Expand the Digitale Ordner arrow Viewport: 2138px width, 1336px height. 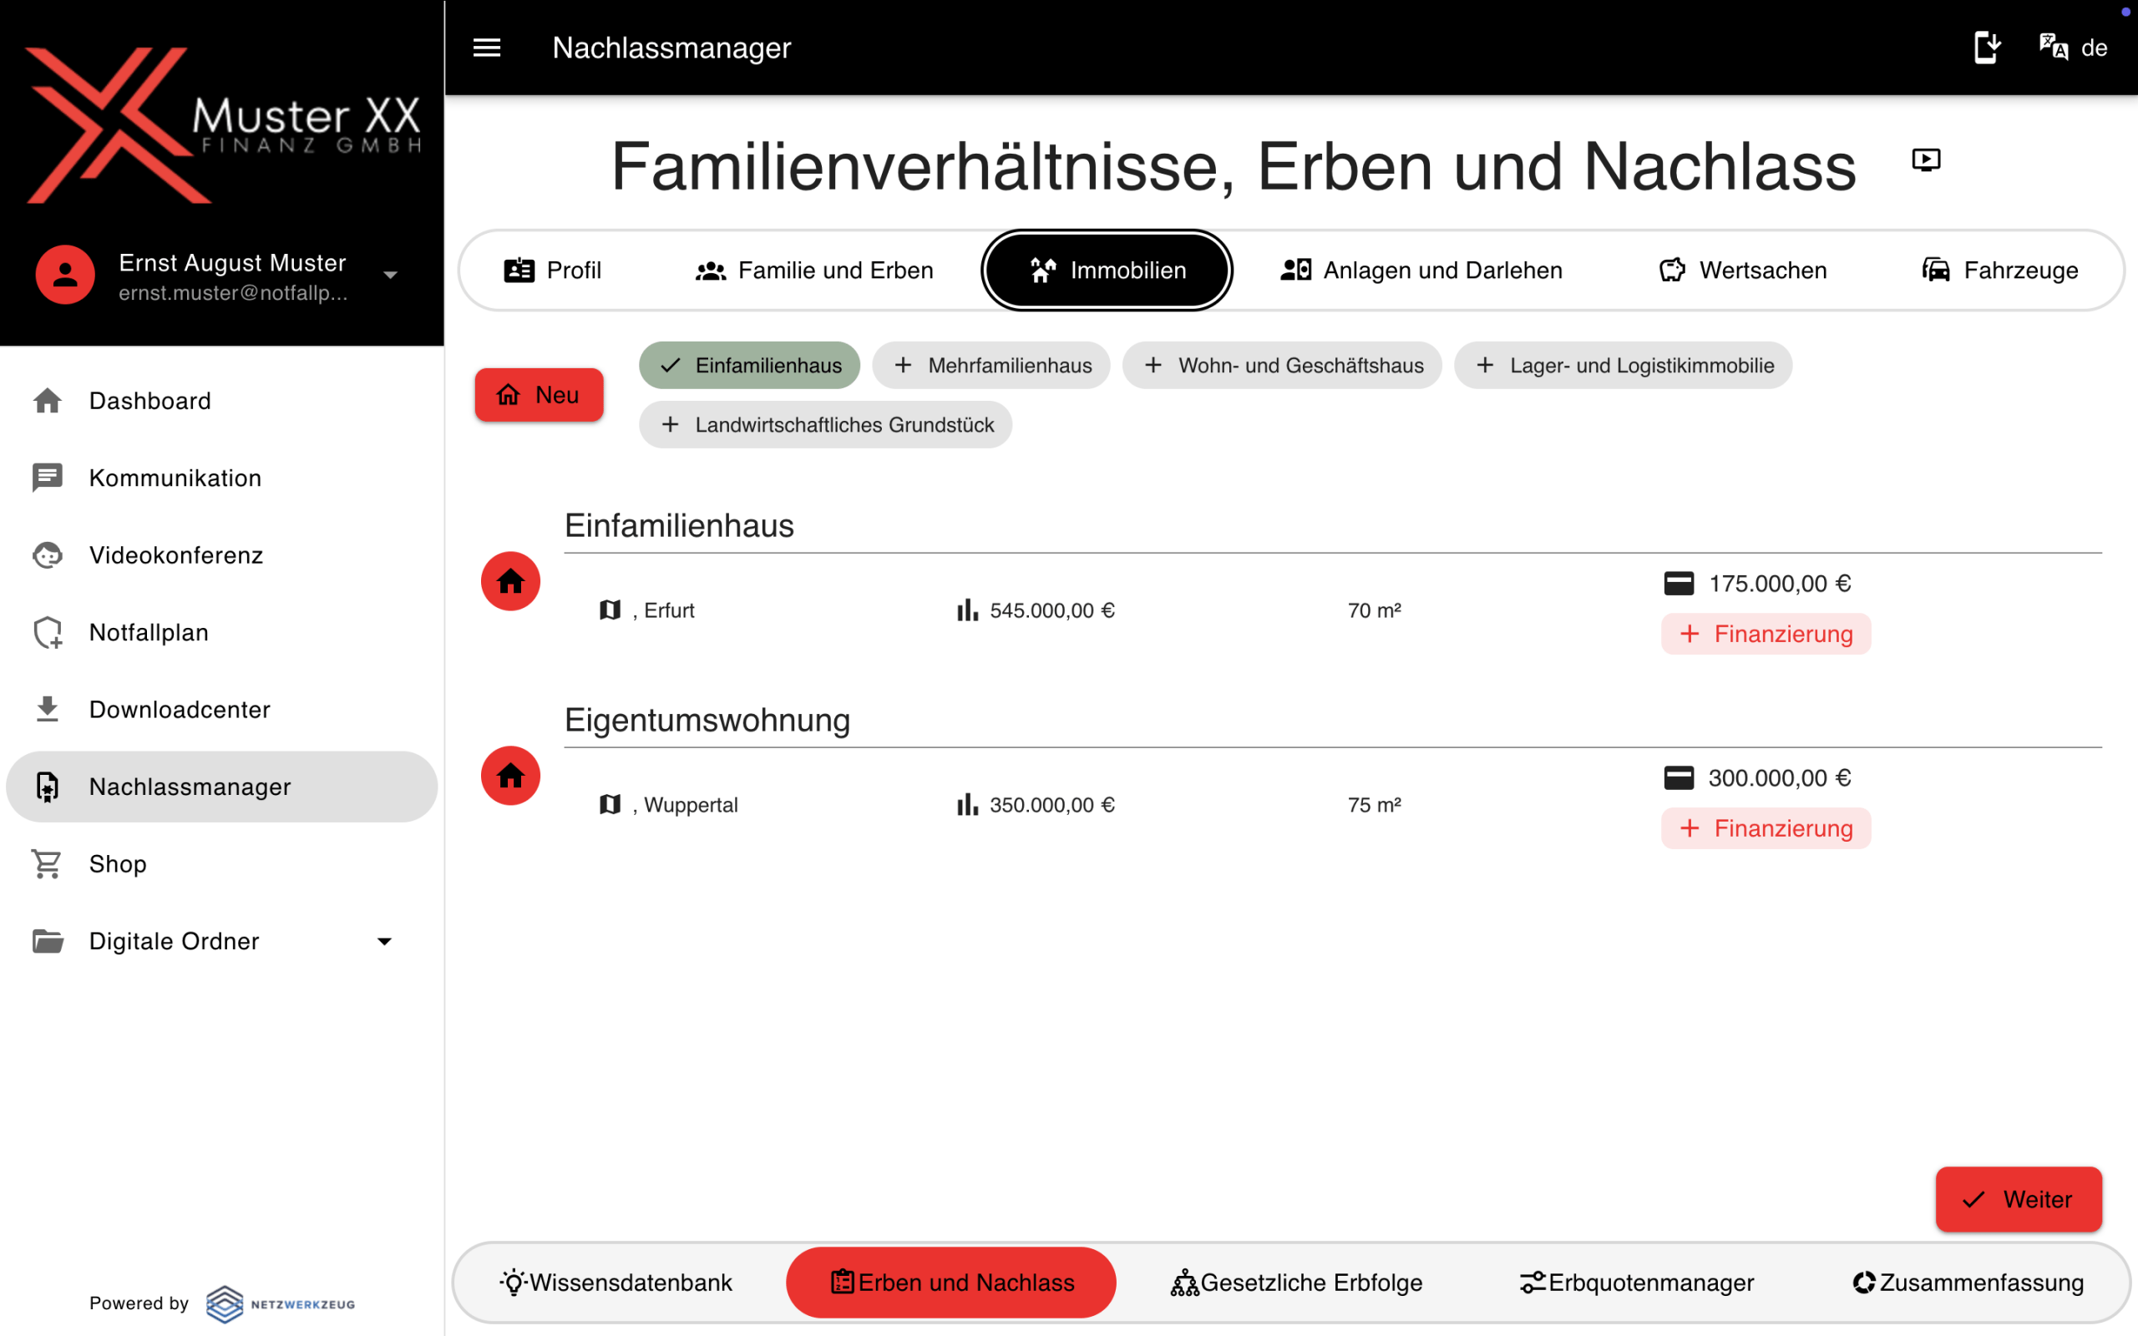(x=384, y=941)
